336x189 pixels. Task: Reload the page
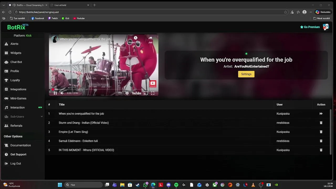pyautogui.click(x=10, y=12)
